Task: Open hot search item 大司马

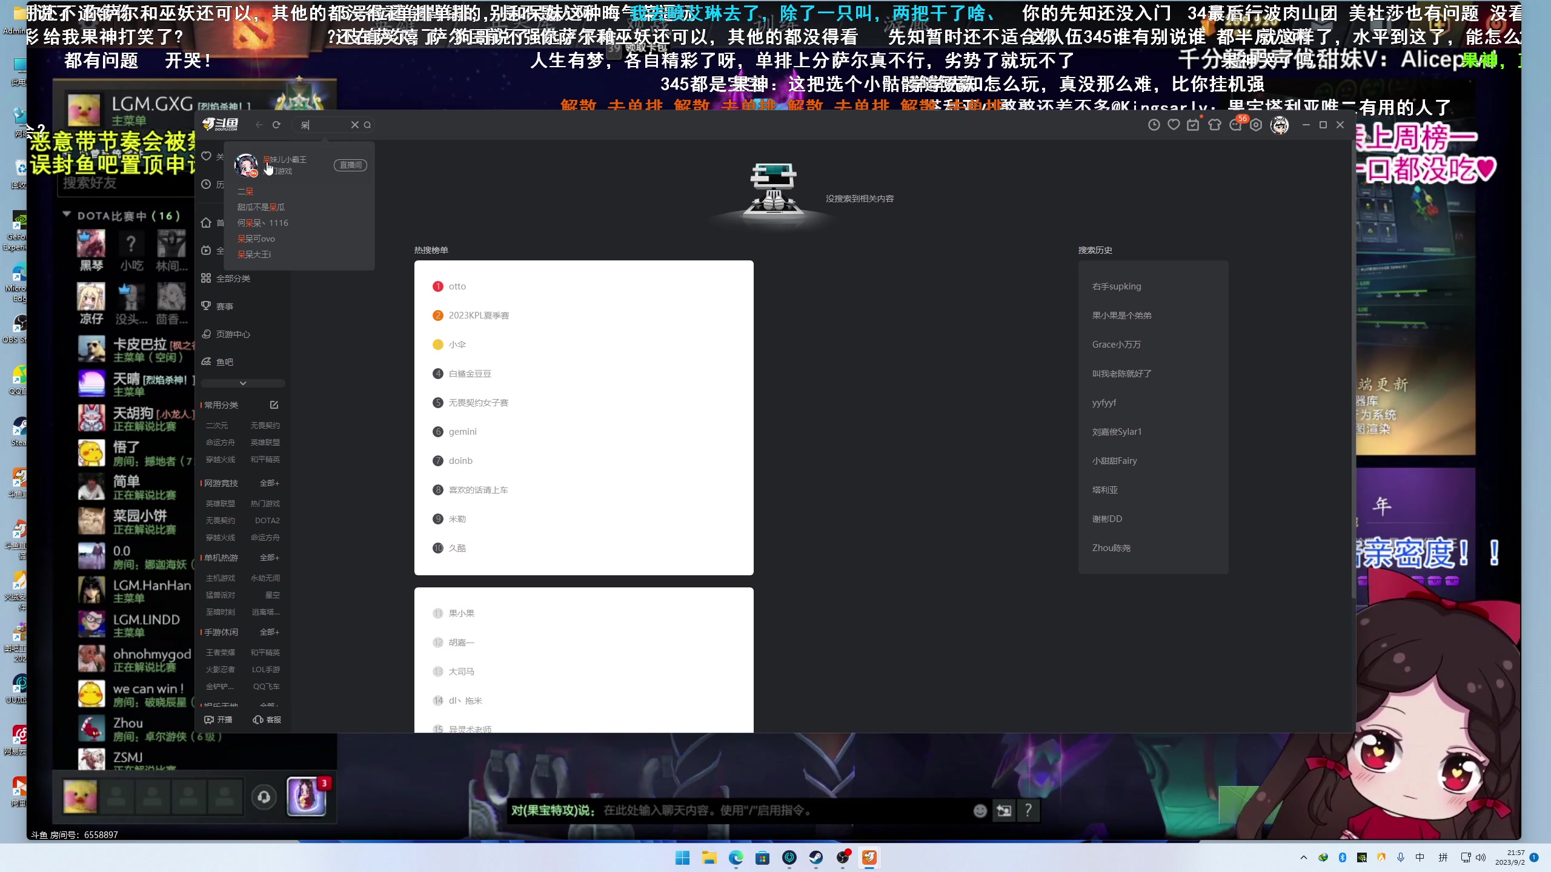Action: 462,672
